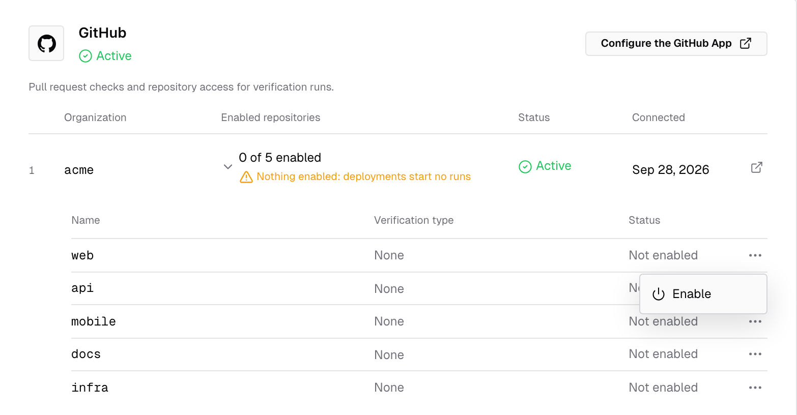This screenshot has height=415, width=797.
Task: Open acme organization external link icon
Action: tap(756, 167)
